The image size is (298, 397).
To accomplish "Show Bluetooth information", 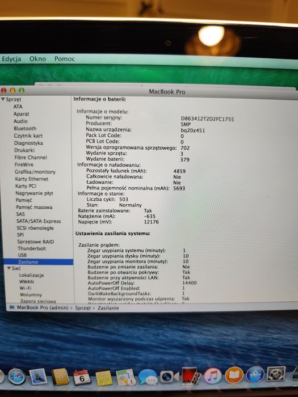I will (x=25, y=129).
